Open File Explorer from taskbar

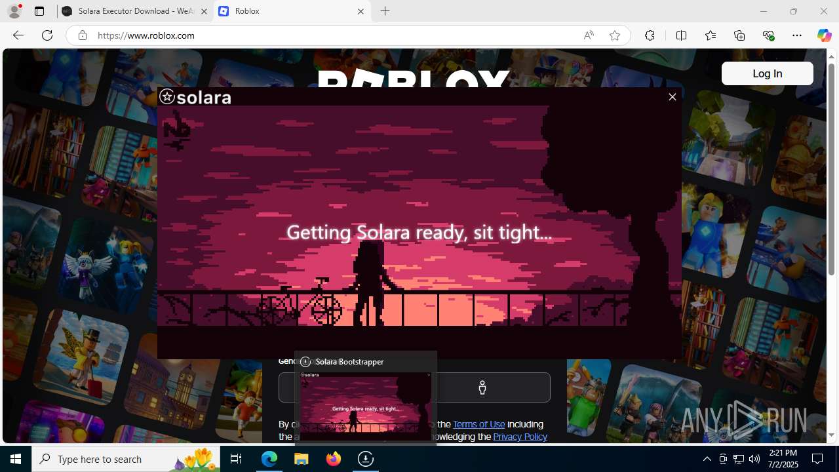pos(302,459)
